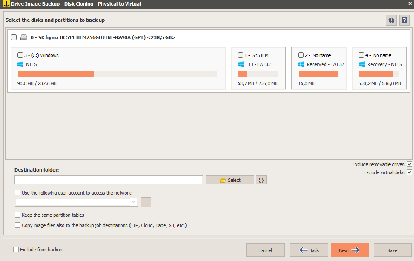Click the Destination folder label
The image size is (414, 261).
pos(37,170)
